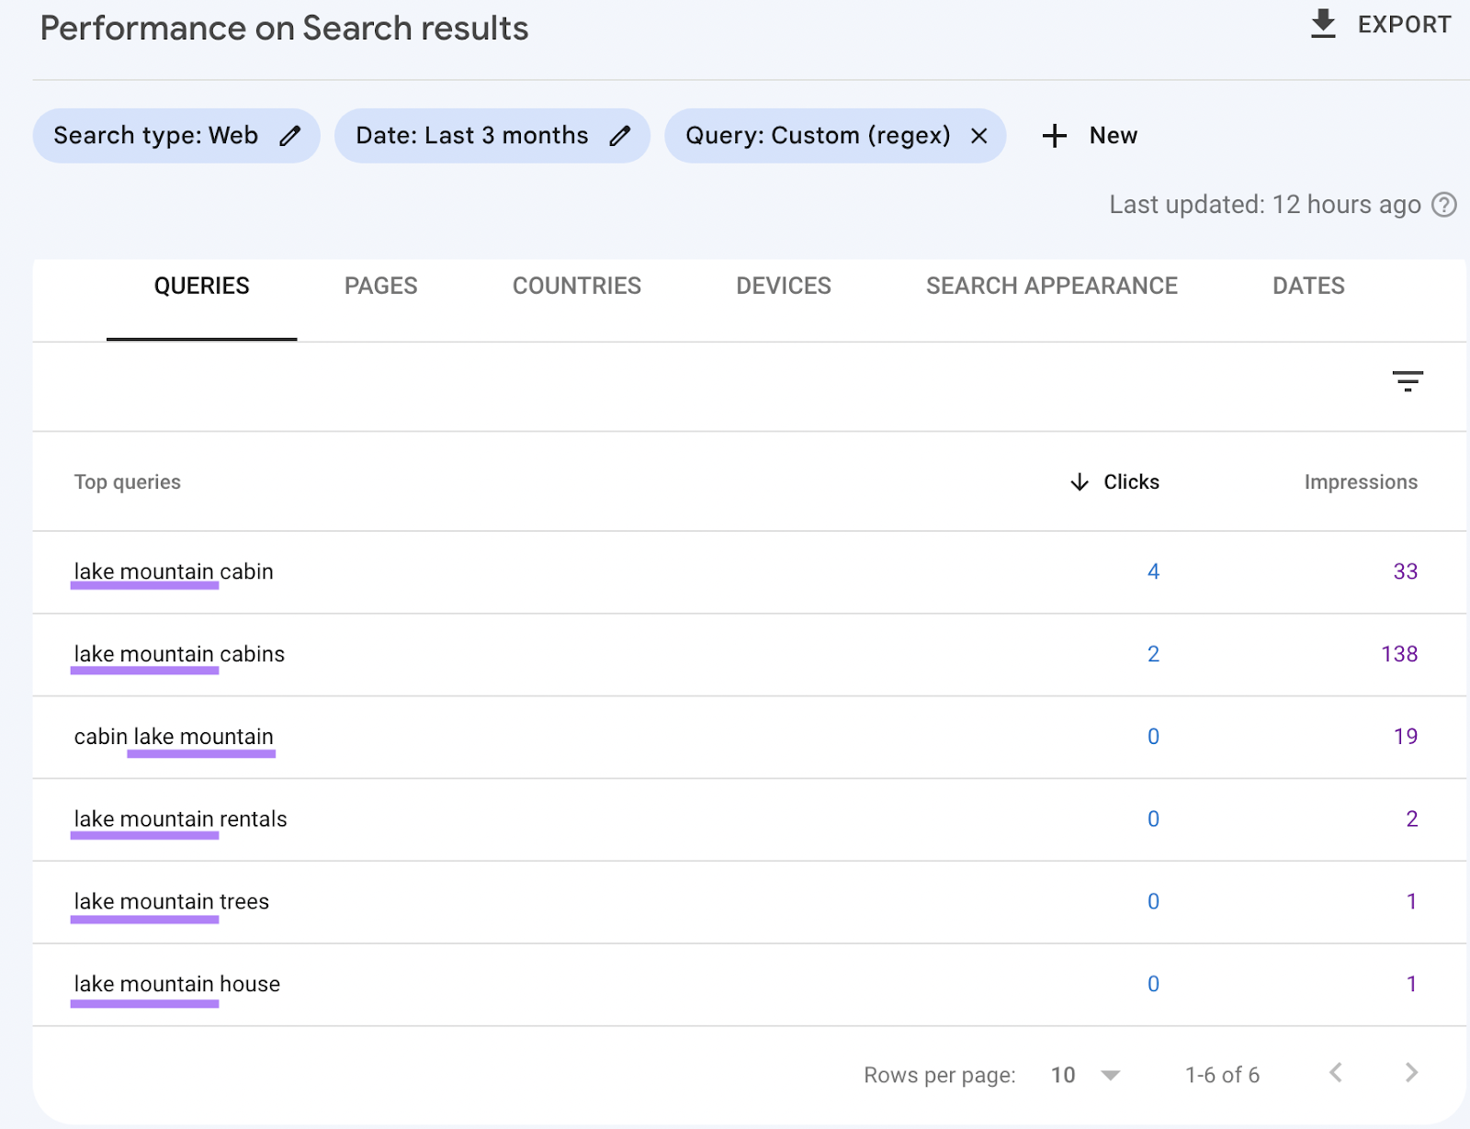Click the Export download icon
The height and width of the screenshot is (1129, 1470).
point(1322,25)
